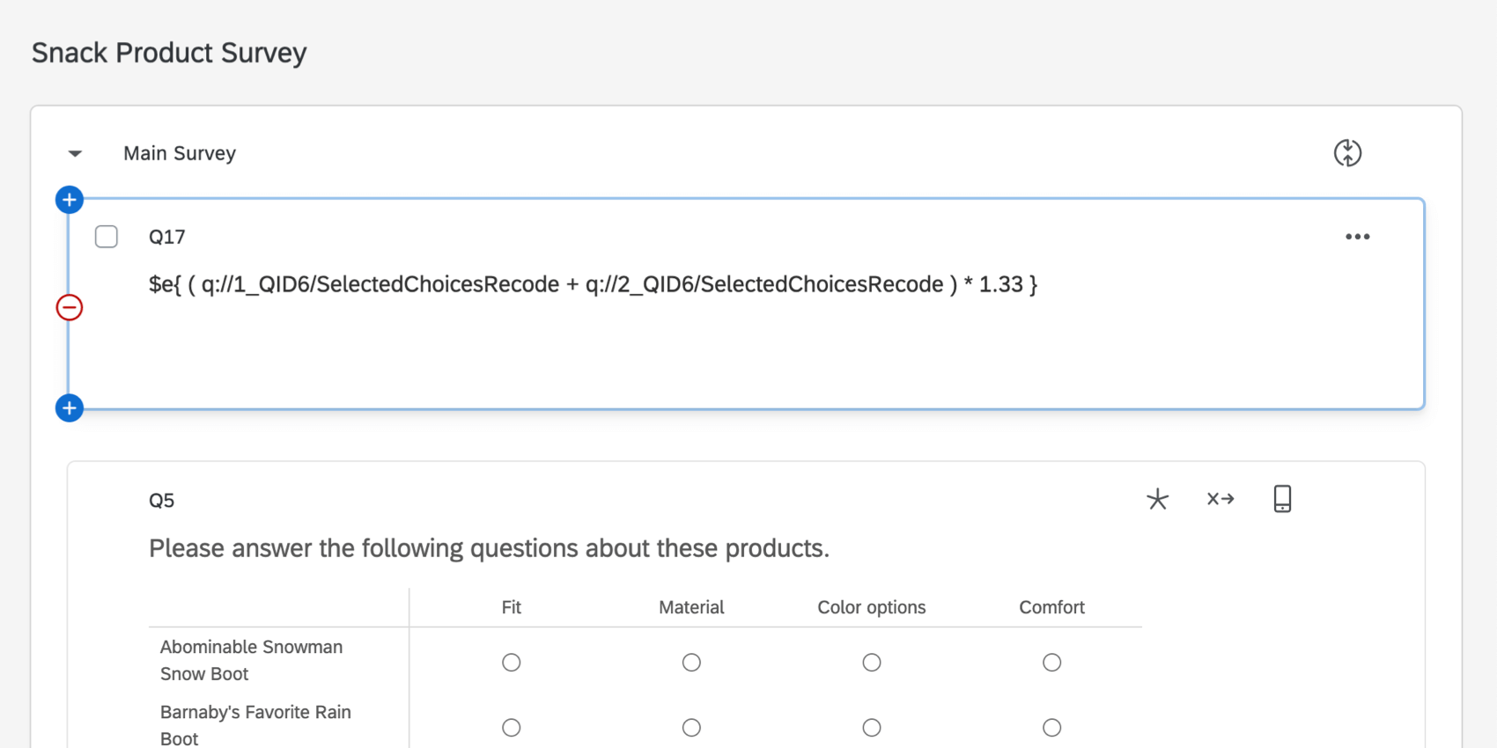Click the Color options column header

pos(872,607)
